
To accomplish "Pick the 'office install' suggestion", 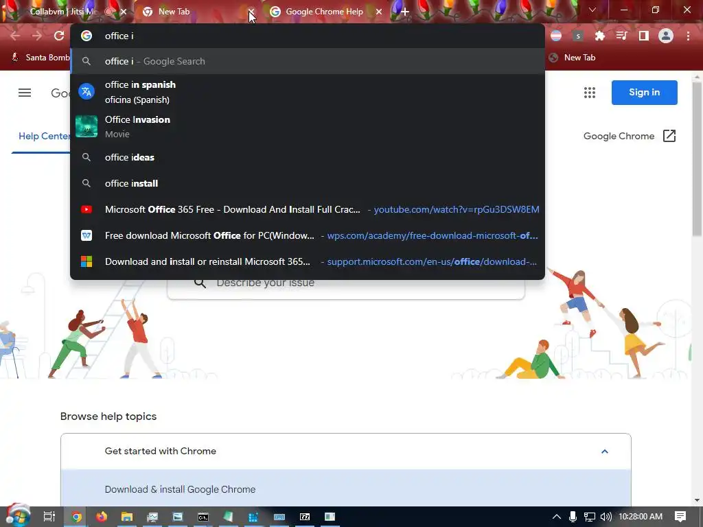I will click(308, 183).
